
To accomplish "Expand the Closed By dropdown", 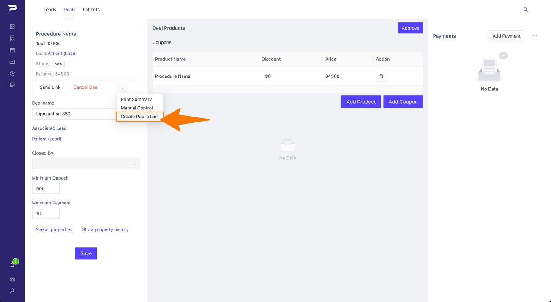I will [x=86, y=163].
